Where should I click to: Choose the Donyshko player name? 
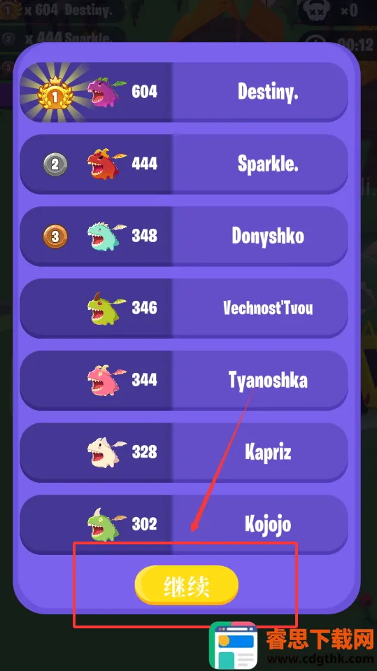268,236
